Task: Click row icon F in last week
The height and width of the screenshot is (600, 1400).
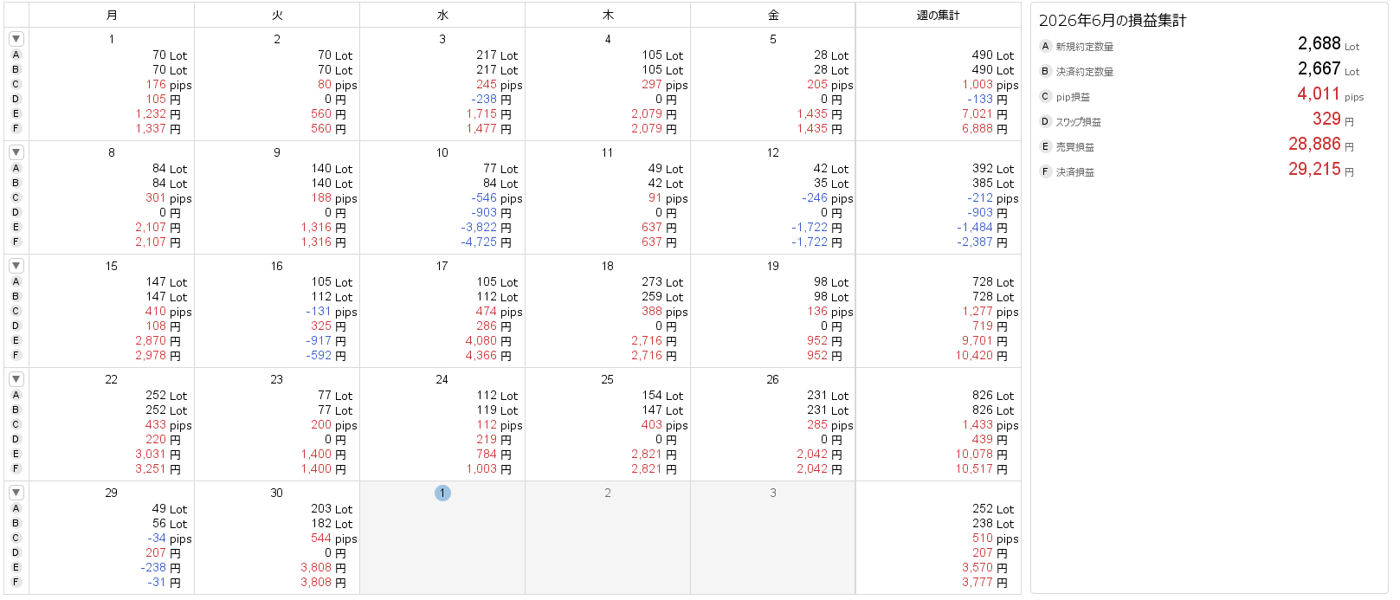Action: point(16,582)
